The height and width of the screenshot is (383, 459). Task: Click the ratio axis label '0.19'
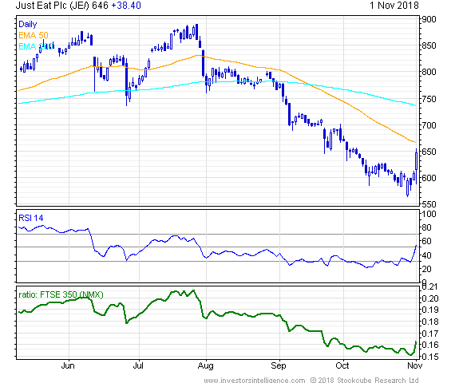click(x=430, y=310)
